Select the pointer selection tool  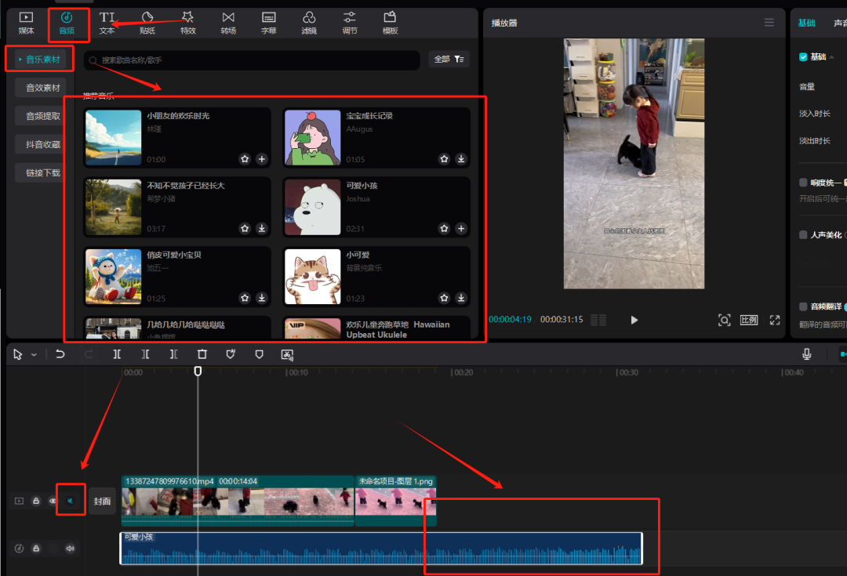17,355
